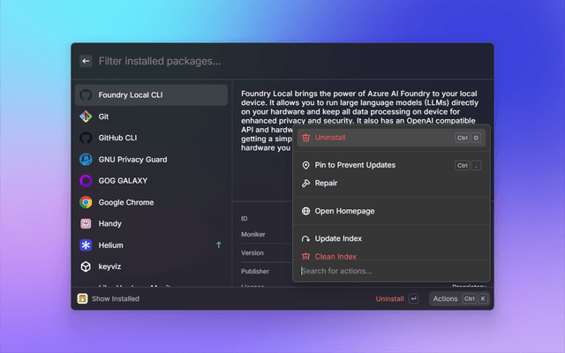Image resolution: width=565 pixels, height=353 pixels.
Task: Click the Publisher label
Action: (x=255, y=272)
